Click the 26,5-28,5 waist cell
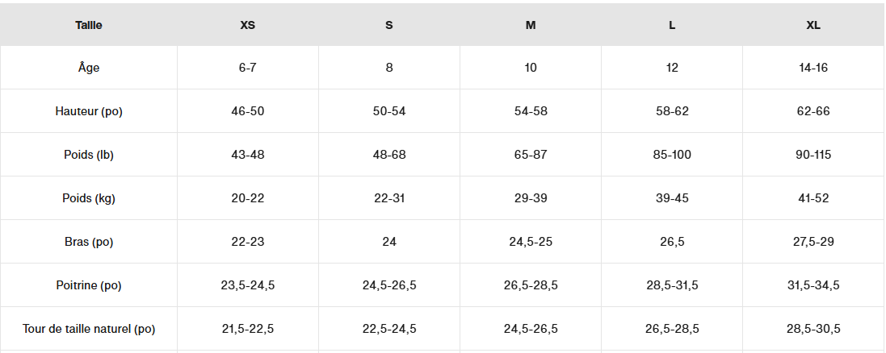Viewport: 886px width, 353px height. click(672, 329)
